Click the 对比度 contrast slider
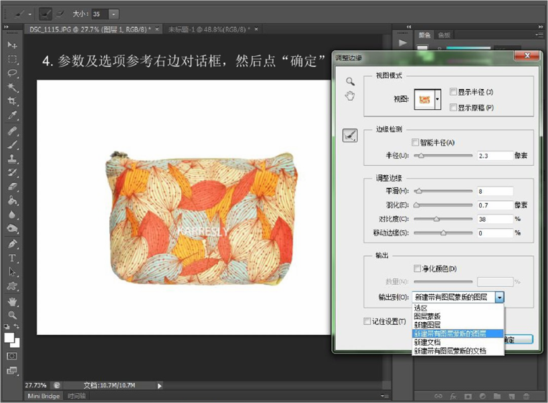The image size is (548, 403). point(437,219)
